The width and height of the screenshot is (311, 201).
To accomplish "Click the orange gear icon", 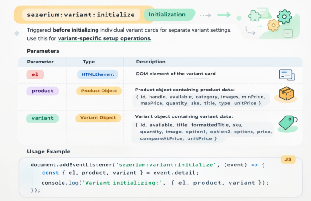I will click(x=273, y=25).
